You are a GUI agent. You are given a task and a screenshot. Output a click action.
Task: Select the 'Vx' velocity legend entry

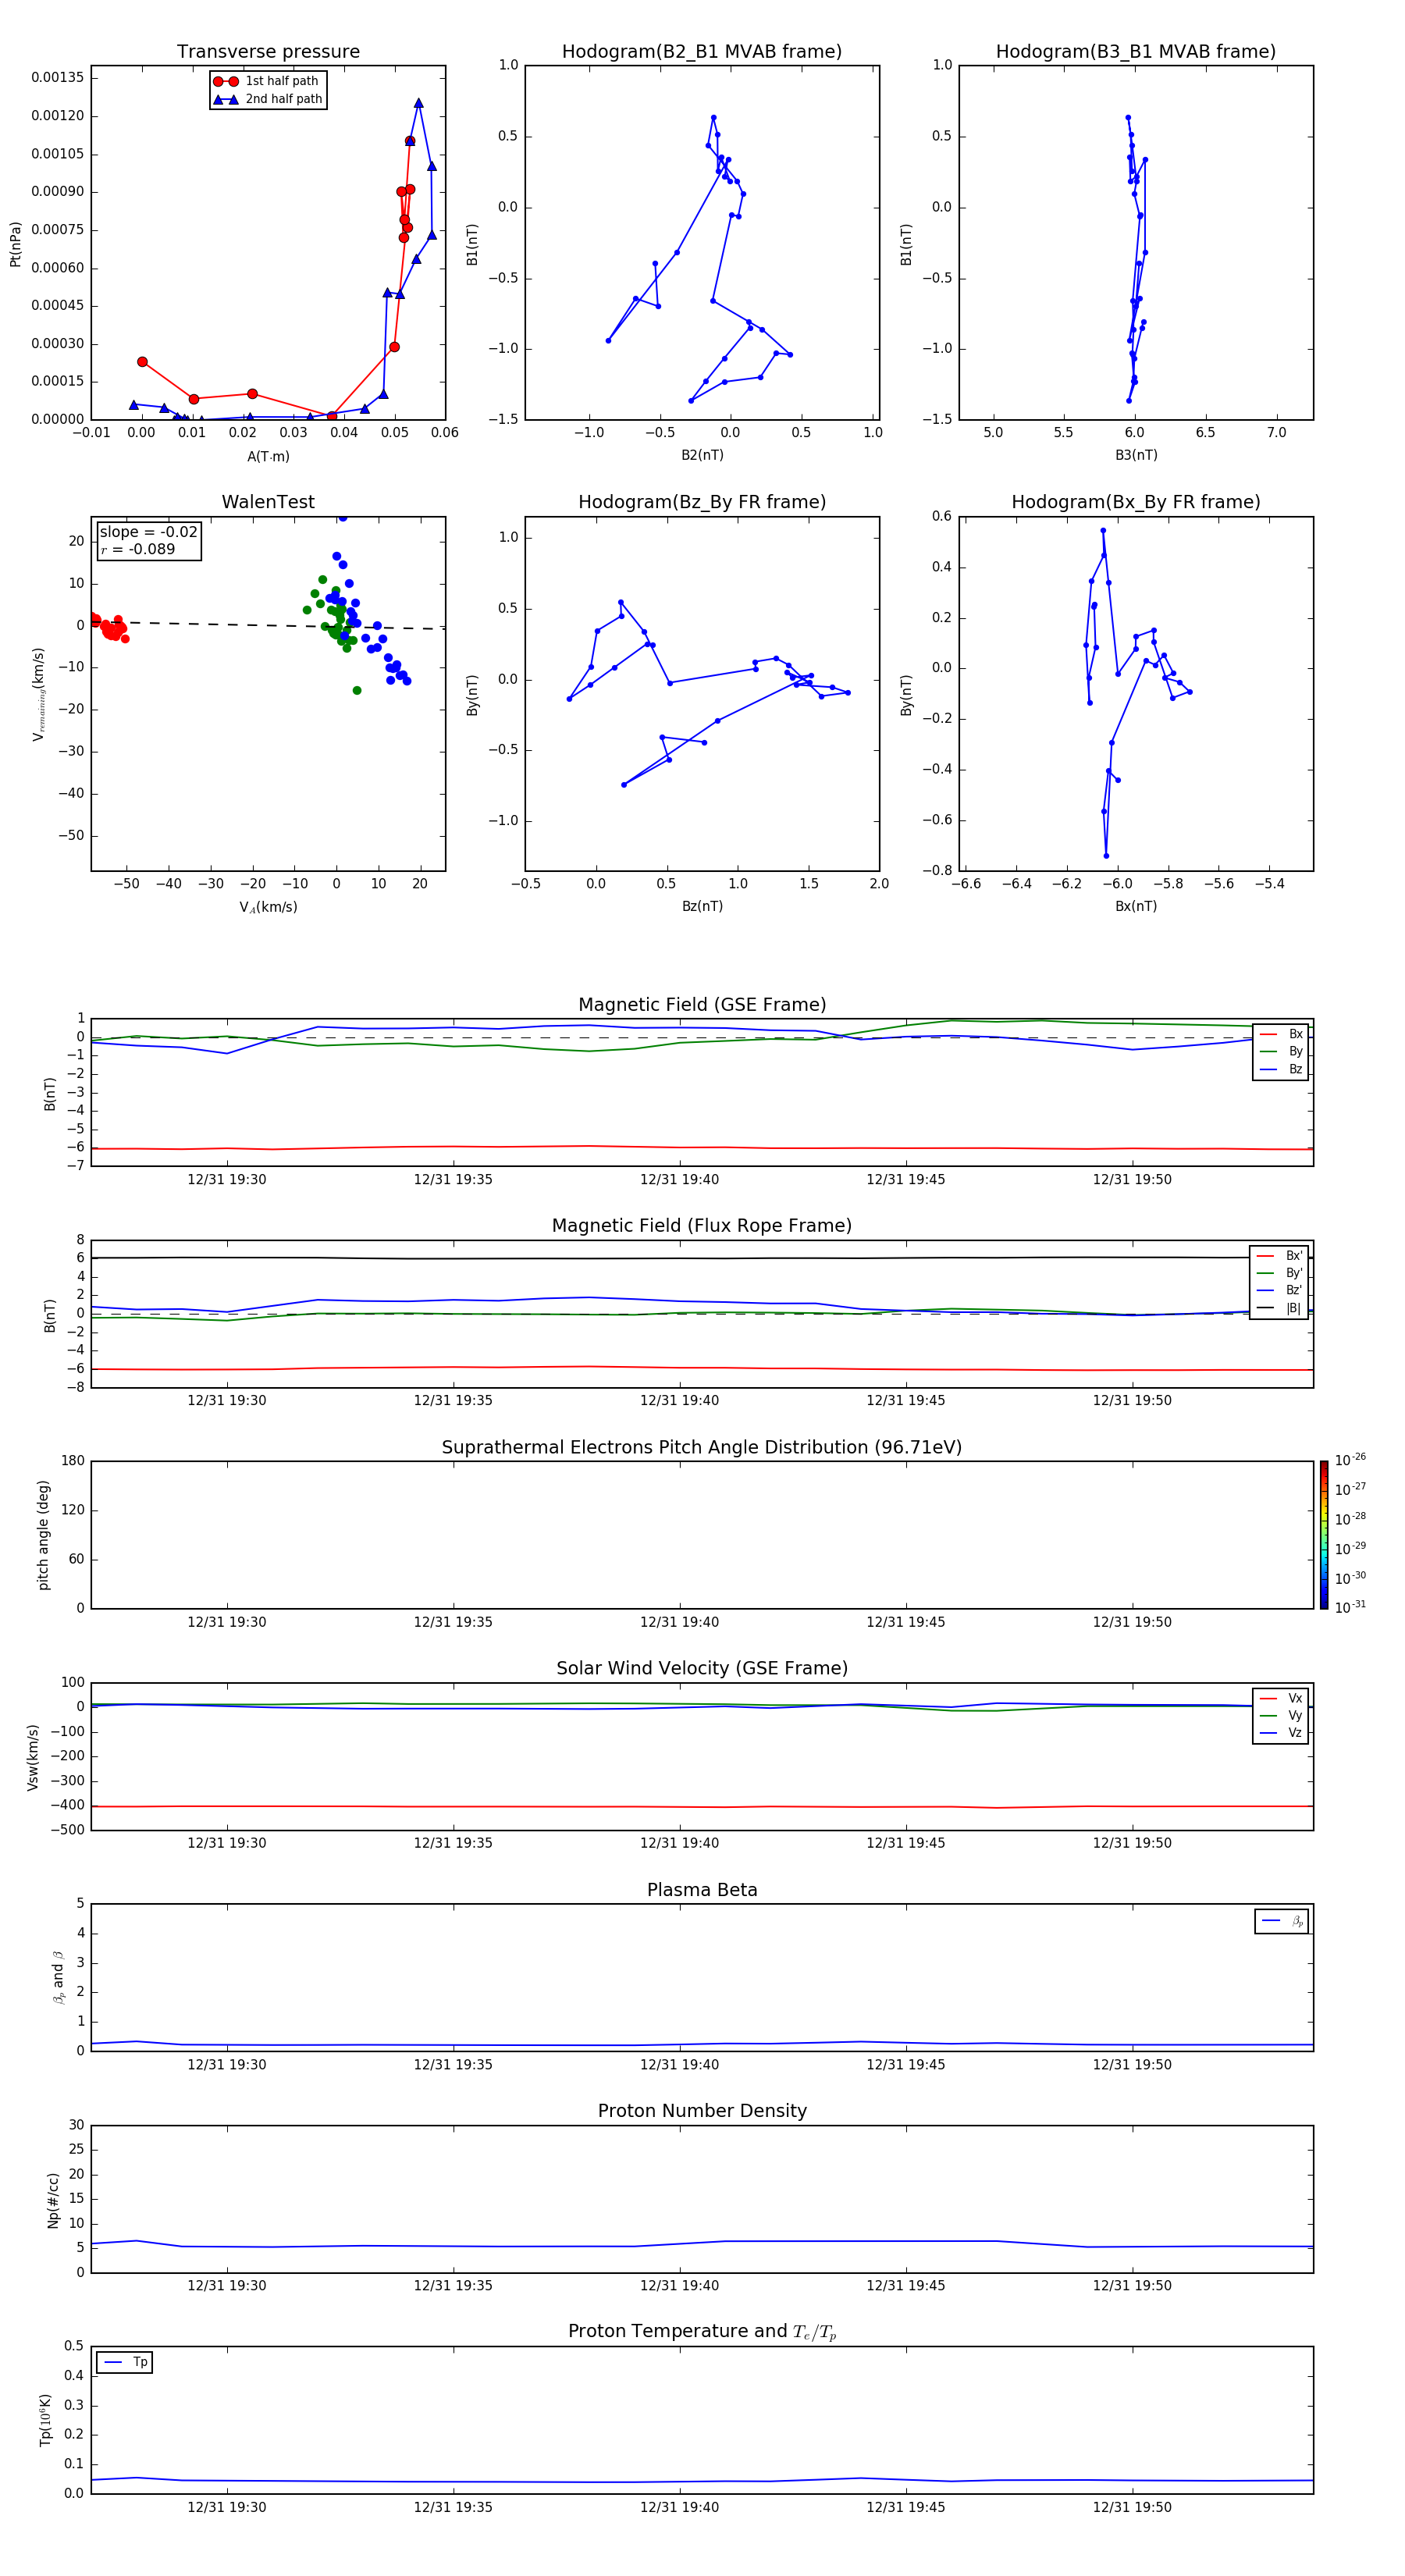pyautogui.click(x=1281, y=1698)
